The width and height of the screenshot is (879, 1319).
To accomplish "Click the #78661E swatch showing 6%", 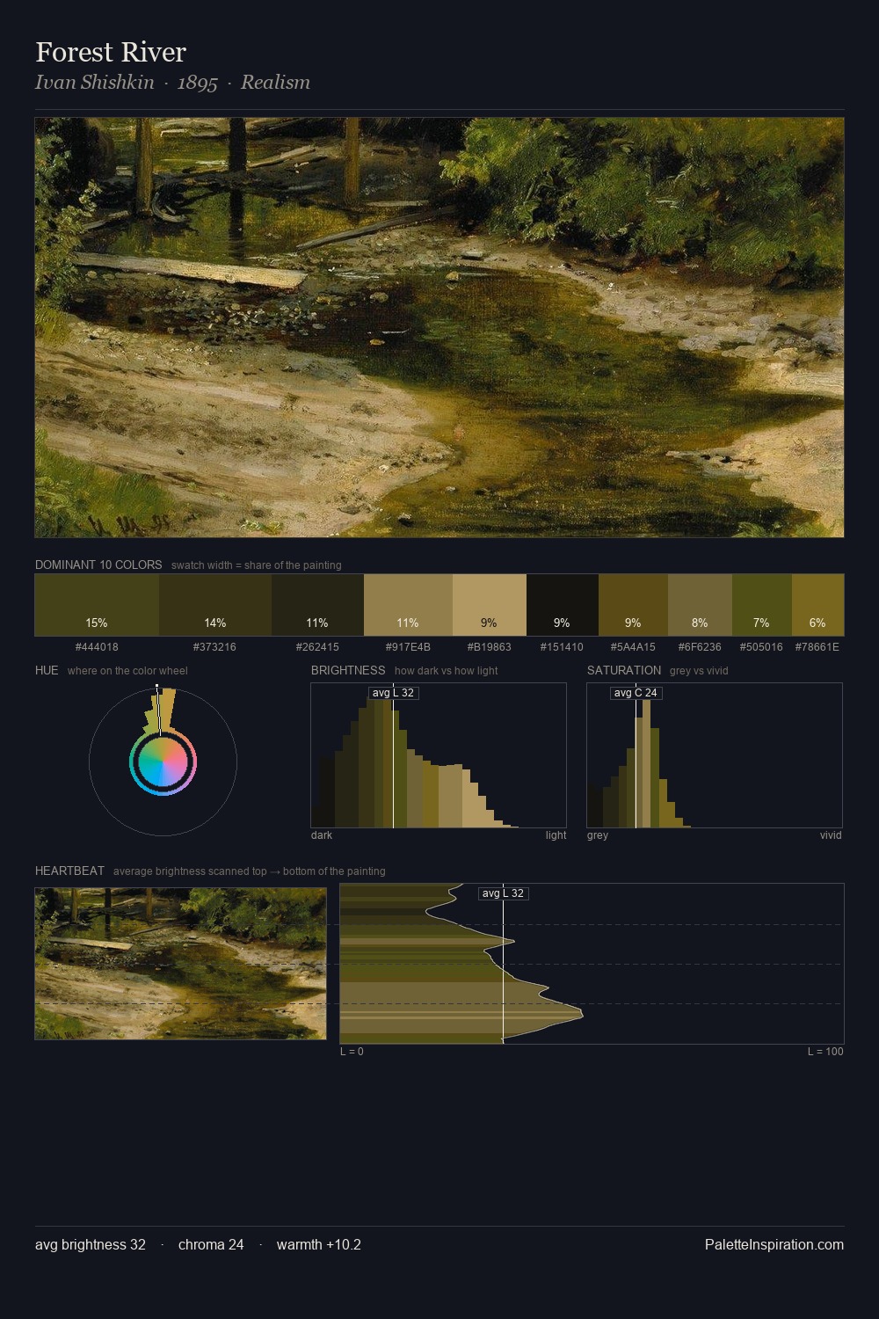I will click(x=817, y=605).
